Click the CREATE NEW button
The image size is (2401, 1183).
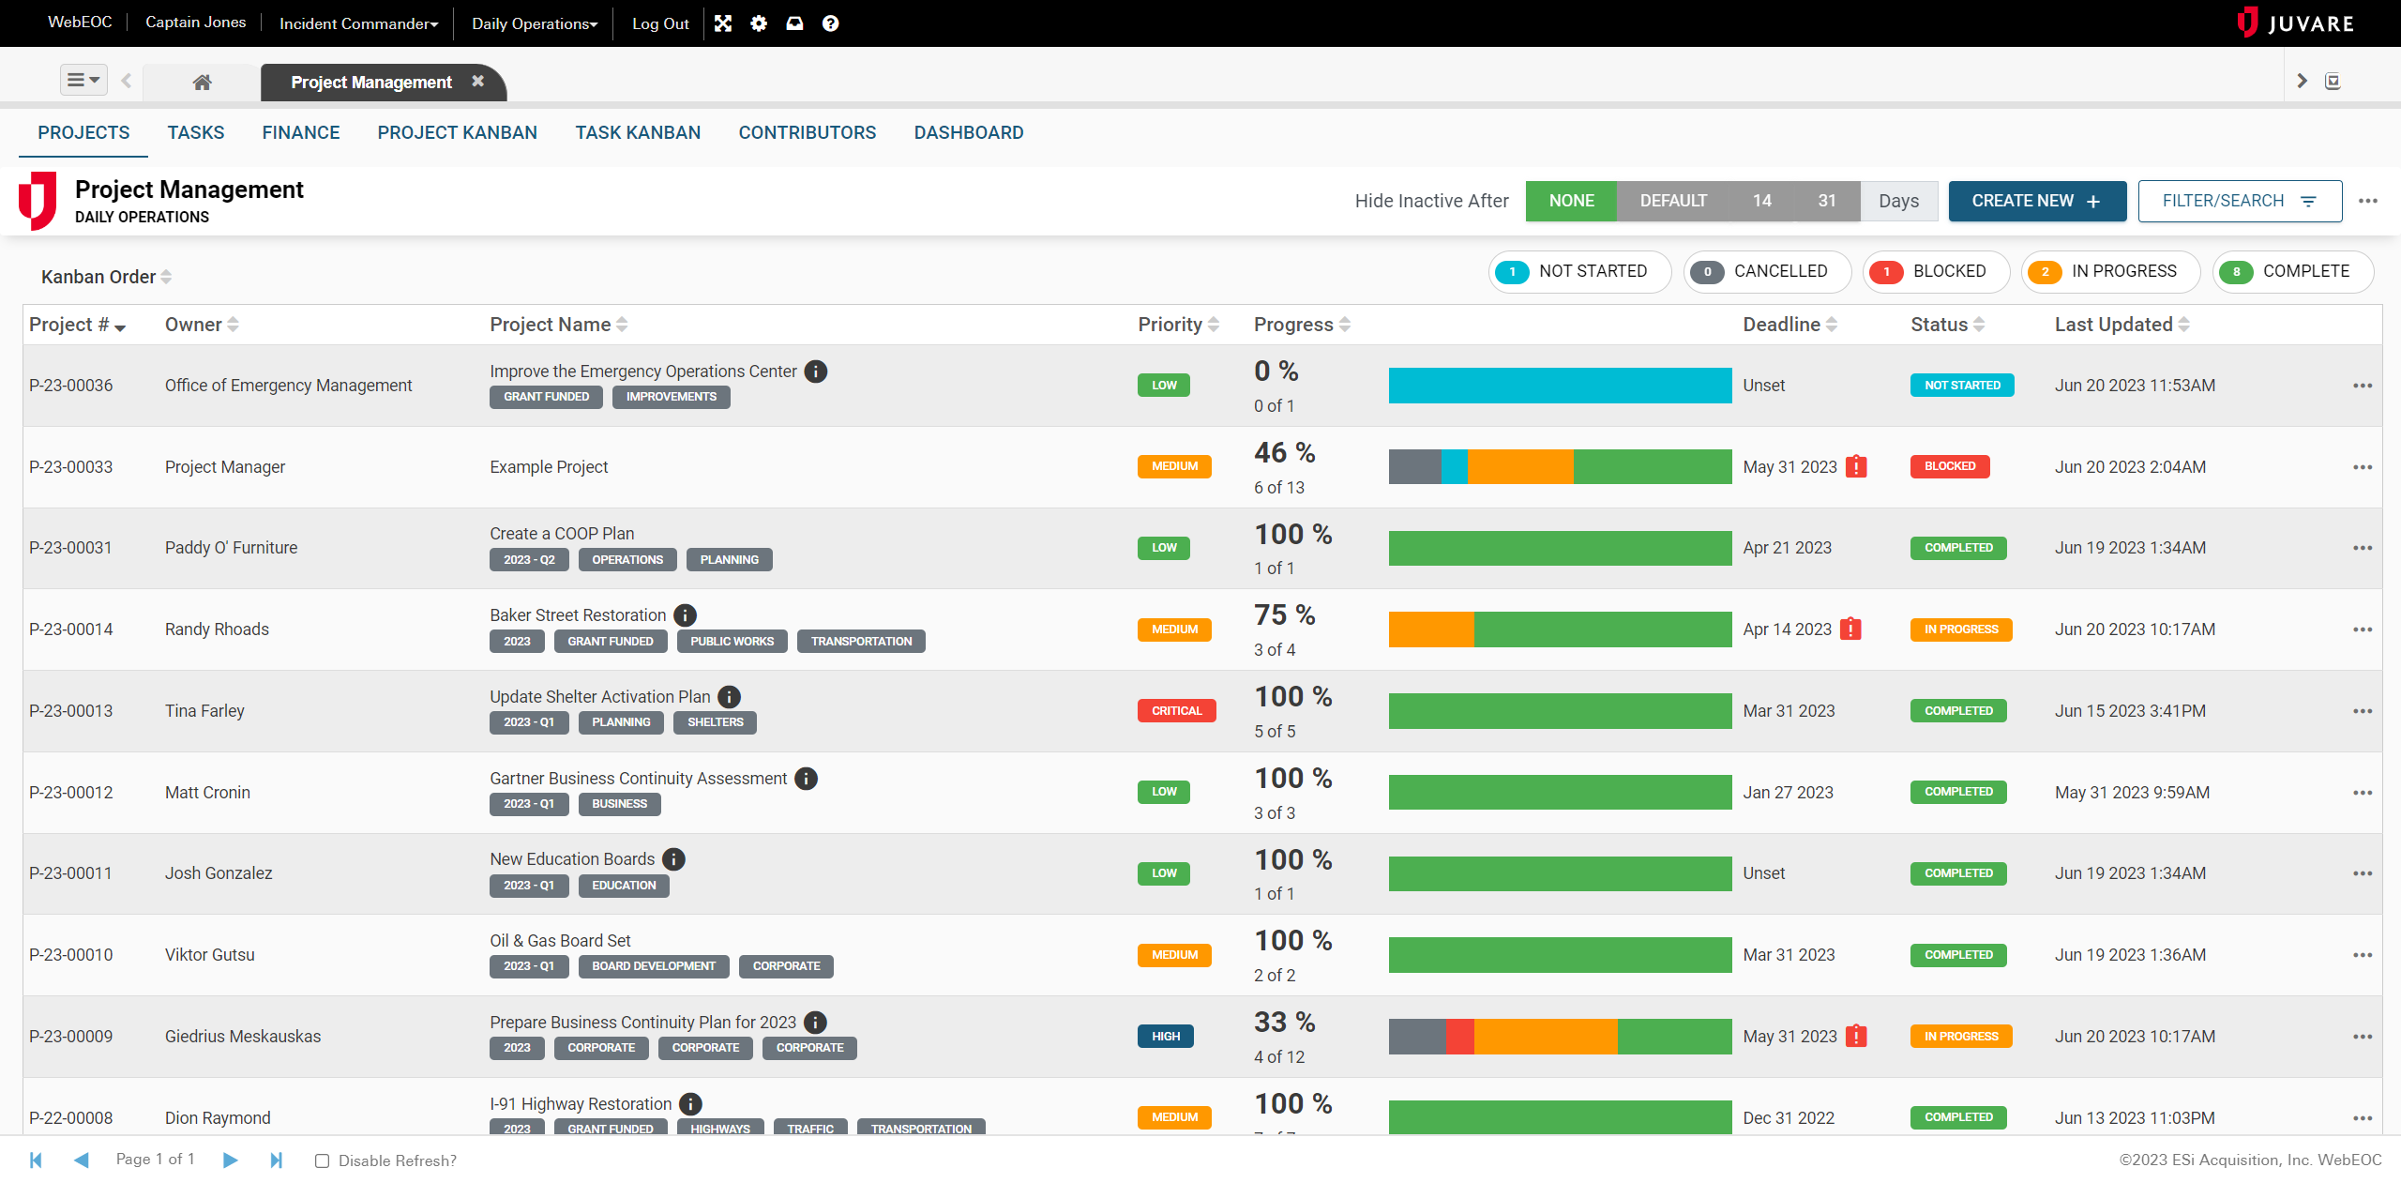coord(2037,201)
